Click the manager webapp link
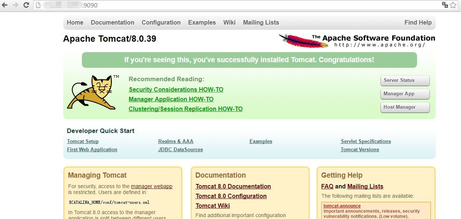Viewport: 461px width, 219px height. tap(152, 186)
